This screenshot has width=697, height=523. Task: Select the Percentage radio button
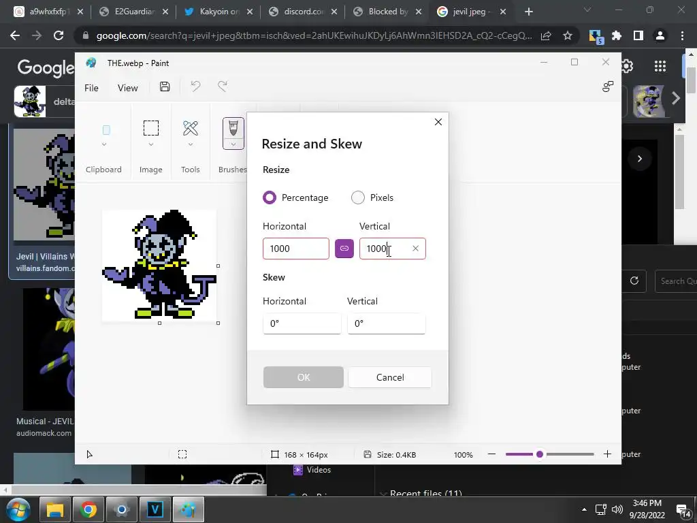click(270, 197)
